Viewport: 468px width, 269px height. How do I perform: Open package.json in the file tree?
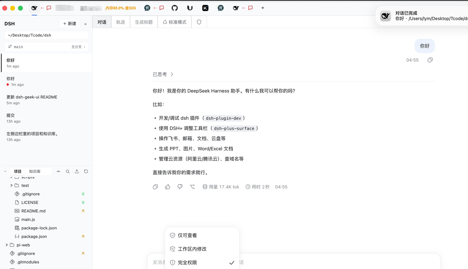pyautogui.click(x=34, y=236)
